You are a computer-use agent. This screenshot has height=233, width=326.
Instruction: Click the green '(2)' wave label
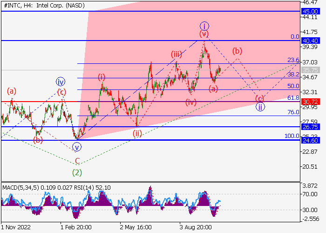pyautogui.click(x=77, y=172)
